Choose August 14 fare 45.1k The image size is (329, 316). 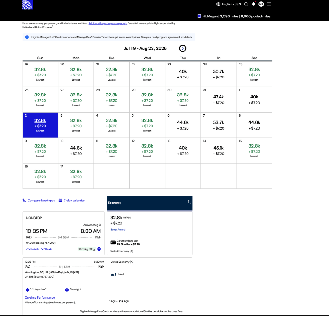click(218, 150)
